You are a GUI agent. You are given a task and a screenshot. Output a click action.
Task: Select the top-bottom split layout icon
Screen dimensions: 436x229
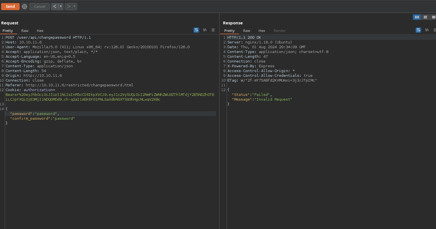tap(425, 17)
